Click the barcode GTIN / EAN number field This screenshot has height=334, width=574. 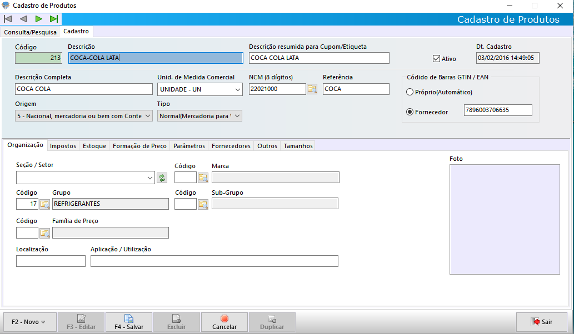[x=498, y=110]
